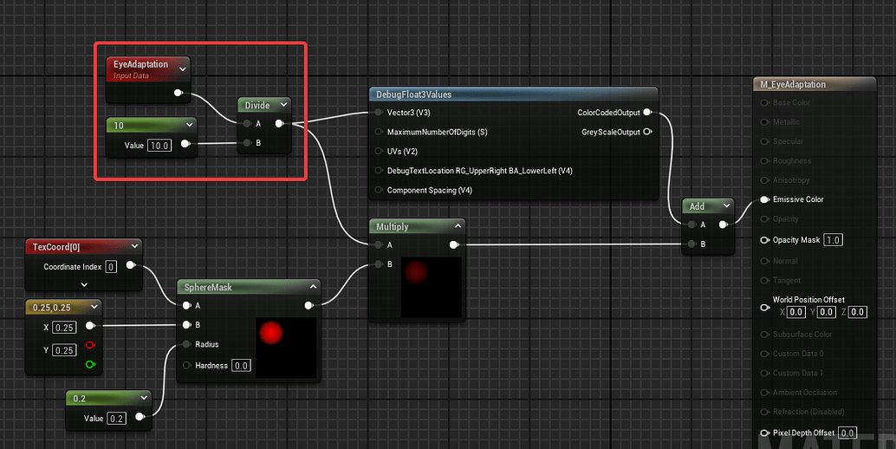896x449 pixels.
Task: Click the 0.2 node output pin
Action: click(x=140, y=417)
